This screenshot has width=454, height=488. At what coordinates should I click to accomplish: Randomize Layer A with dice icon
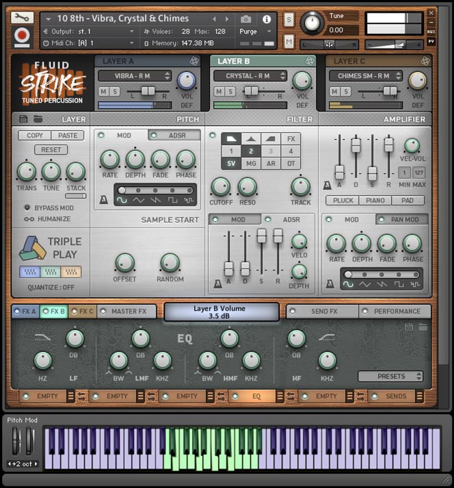coord(194,61)
